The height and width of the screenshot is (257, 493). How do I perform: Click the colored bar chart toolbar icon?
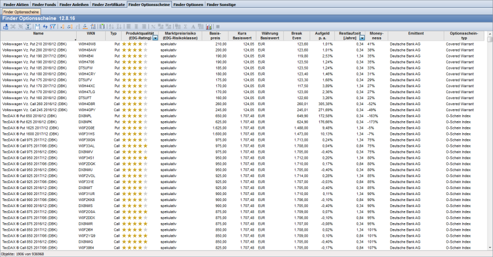209,26
